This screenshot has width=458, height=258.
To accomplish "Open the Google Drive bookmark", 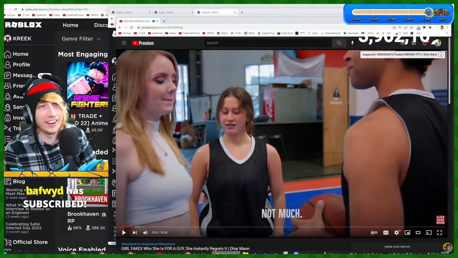I will pos(266,33).
